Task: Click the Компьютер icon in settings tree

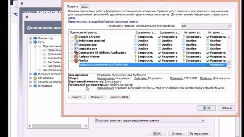Action: click(x=35, y=38)
